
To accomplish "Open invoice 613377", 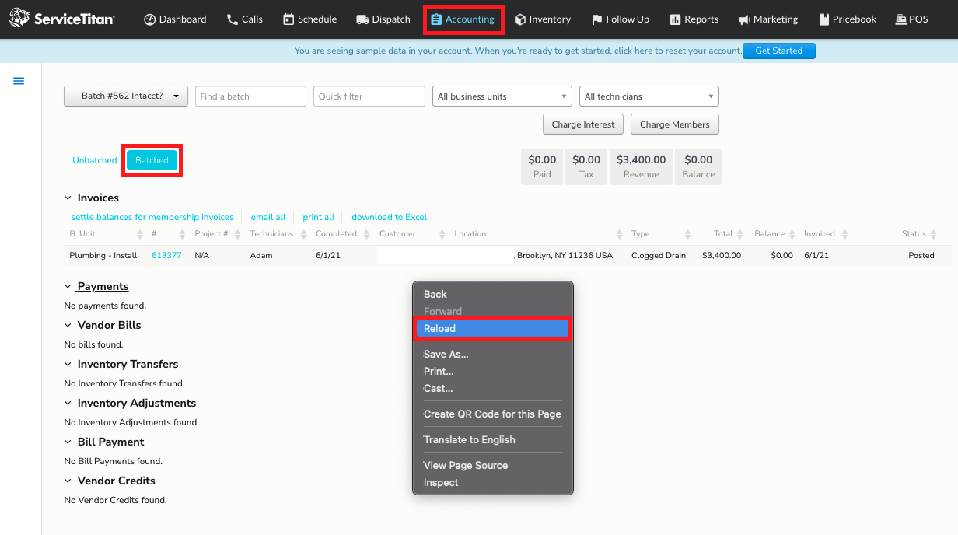I will pos(166,255).
